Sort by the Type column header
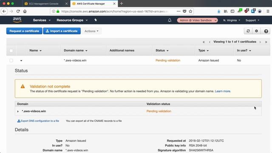This screenshot has width=272, height=153. (204, 51)
